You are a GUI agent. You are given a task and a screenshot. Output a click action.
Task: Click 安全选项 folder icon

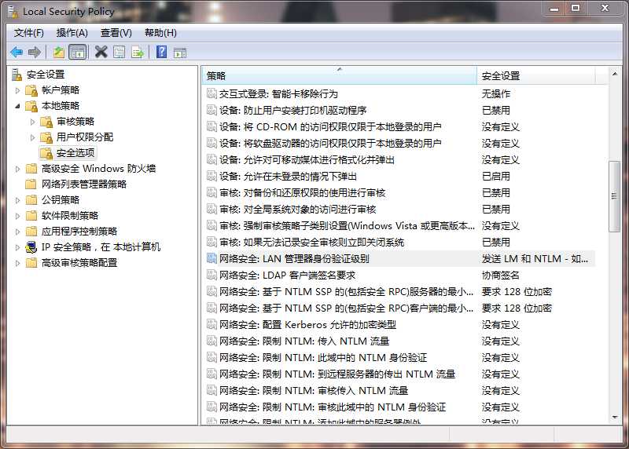[46, 153]
